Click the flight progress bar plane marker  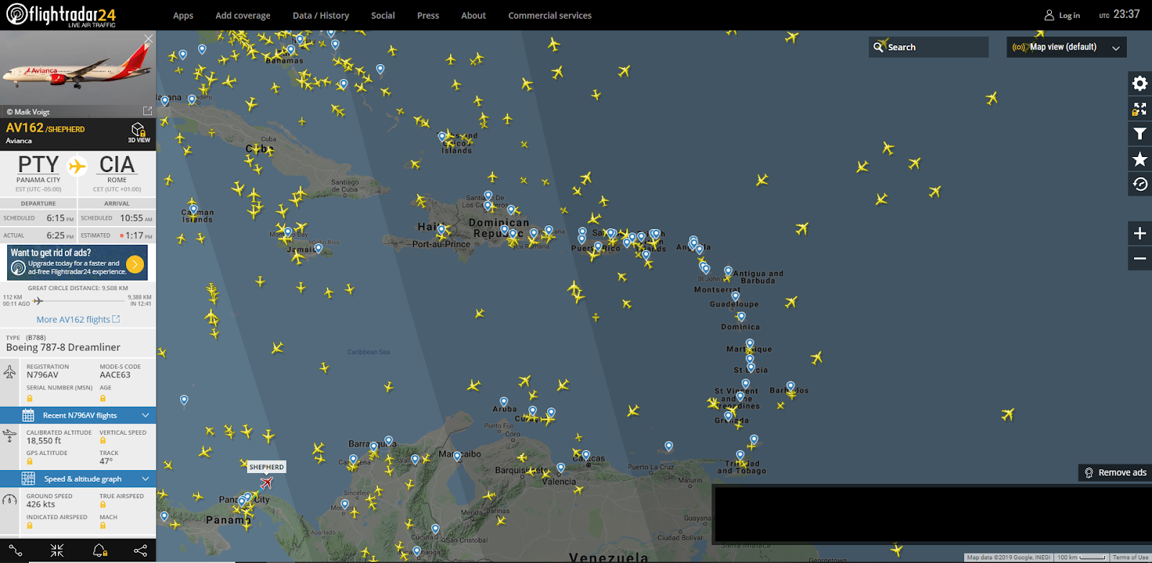point(38,301)
